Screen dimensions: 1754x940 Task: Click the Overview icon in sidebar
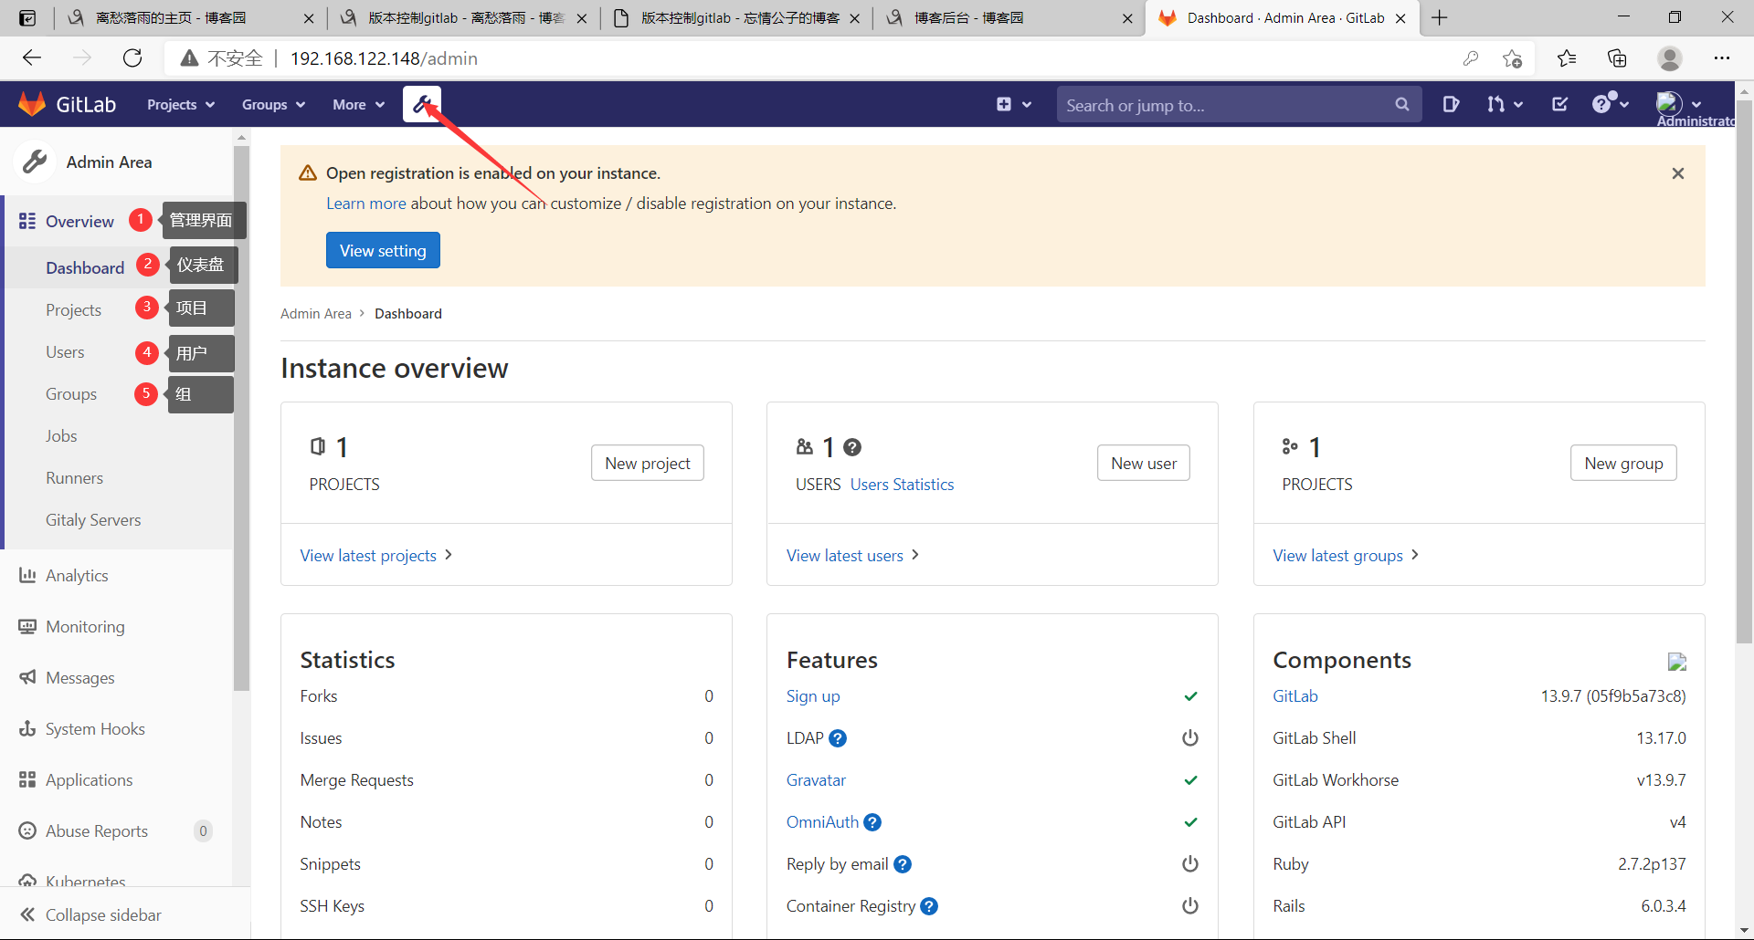(27, 221)
